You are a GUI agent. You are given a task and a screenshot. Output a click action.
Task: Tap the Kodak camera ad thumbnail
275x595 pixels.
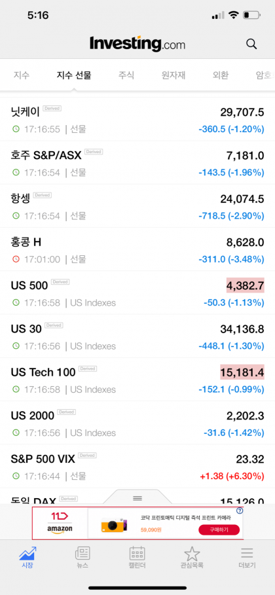click(115, 525)
